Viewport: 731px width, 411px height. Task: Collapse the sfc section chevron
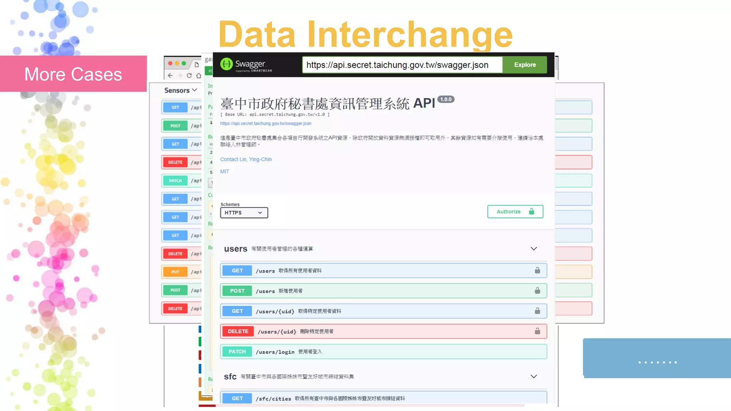point(534,376)
